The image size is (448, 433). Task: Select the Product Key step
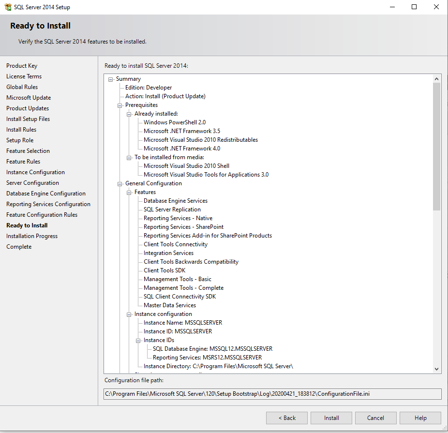(22, 66)
